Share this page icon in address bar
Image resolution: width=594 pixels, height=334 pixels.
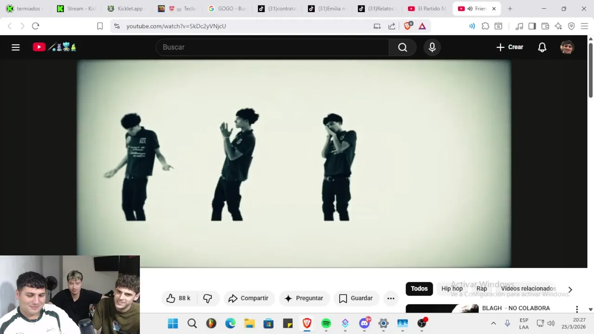pos(392,26)
